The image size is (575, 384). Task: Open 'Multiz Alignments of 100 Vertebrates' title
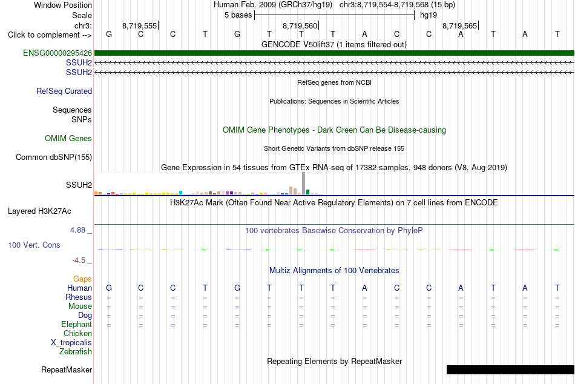pos(334,271)
